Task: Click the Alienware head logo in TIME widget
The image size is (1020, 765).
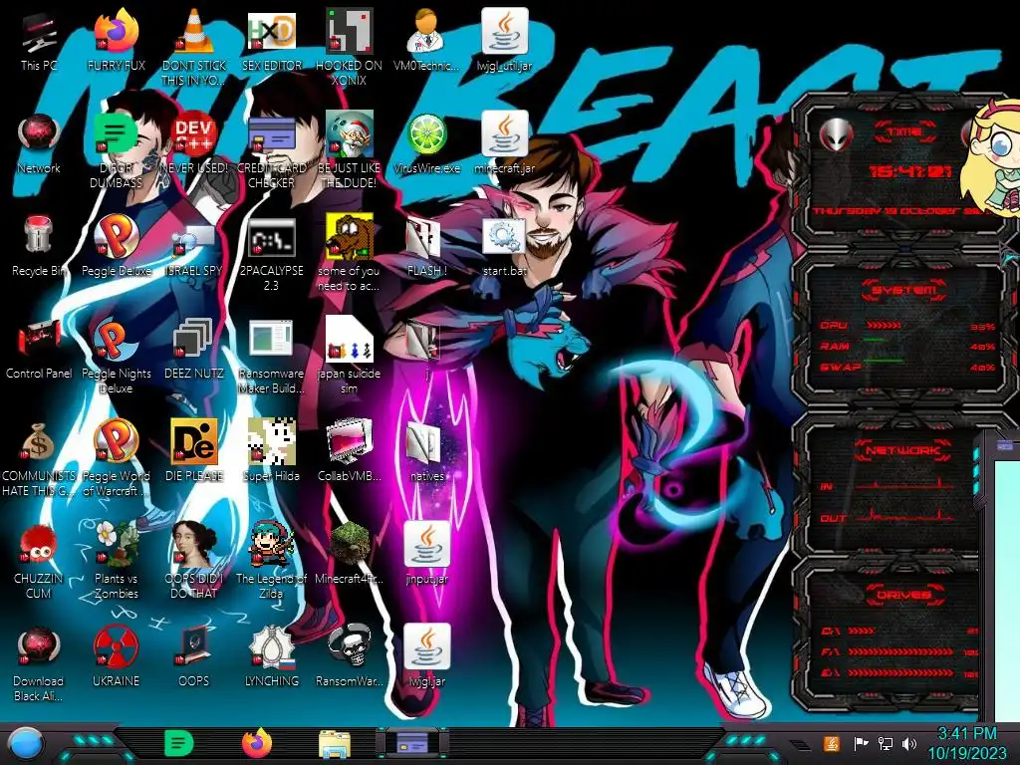Action: tap(837, 135)
